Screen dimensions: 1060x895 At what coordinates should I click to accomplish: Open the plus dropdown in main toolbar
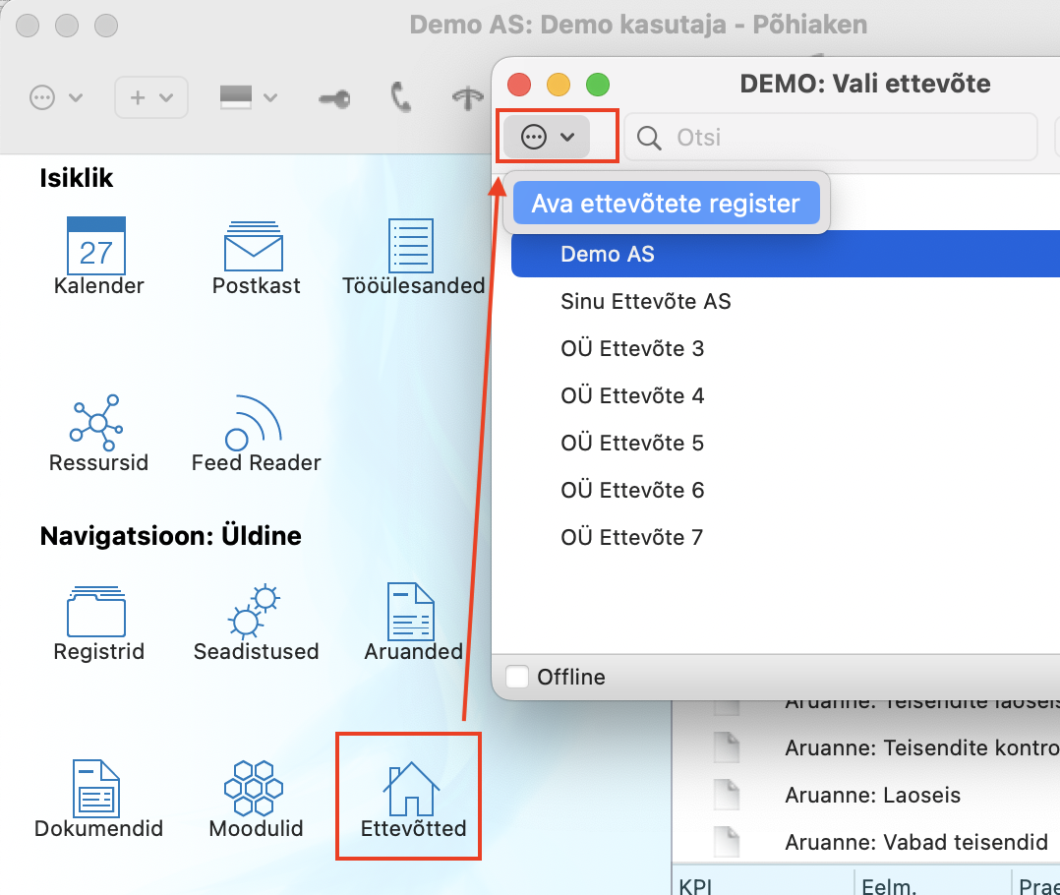pyautogui.click(x=150, y=97)
